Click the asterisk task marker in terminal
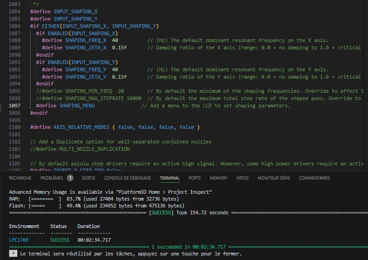 pos(13,254)
